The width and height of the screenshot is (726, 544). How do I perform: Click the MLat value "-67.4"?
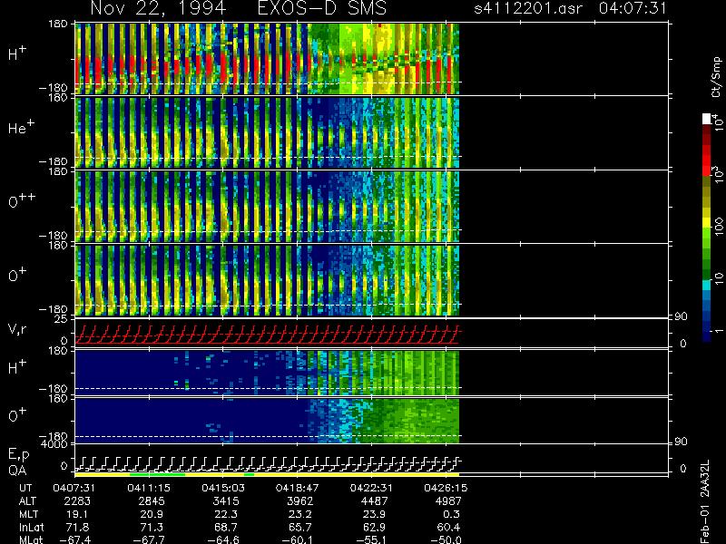(75, 539)
